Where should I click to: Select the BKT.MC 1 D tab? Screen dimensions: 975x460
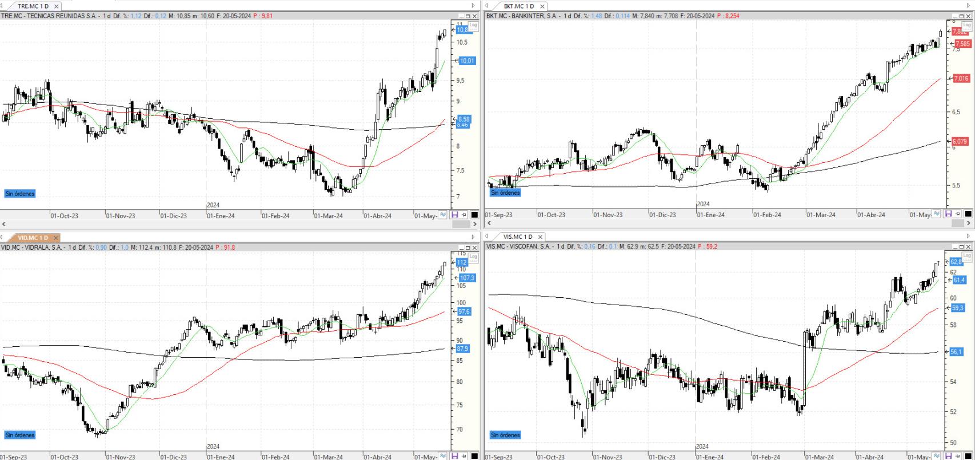[x=518, y=6]
